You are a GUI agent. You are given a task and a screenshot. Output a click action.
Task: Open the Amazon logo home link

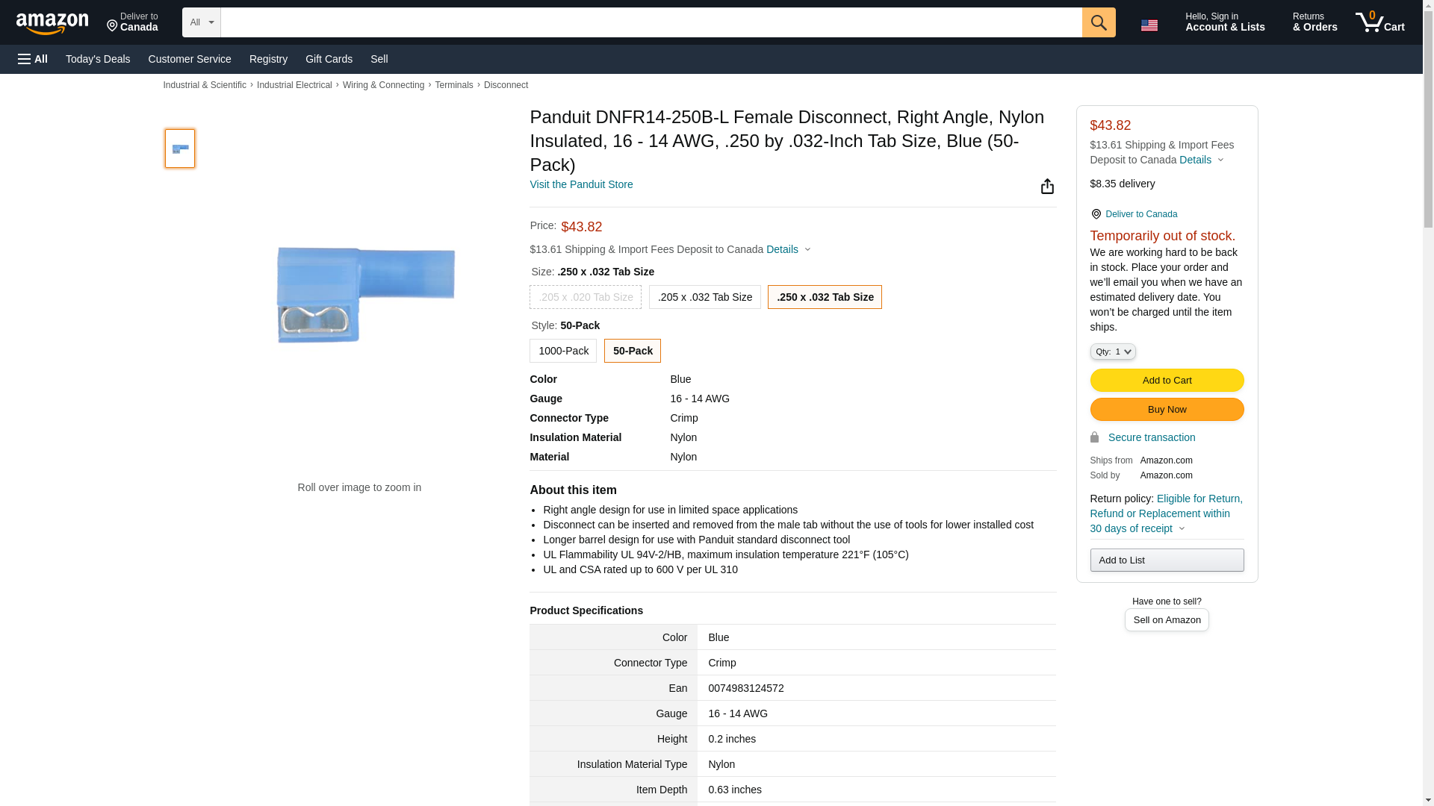(52, 24)
